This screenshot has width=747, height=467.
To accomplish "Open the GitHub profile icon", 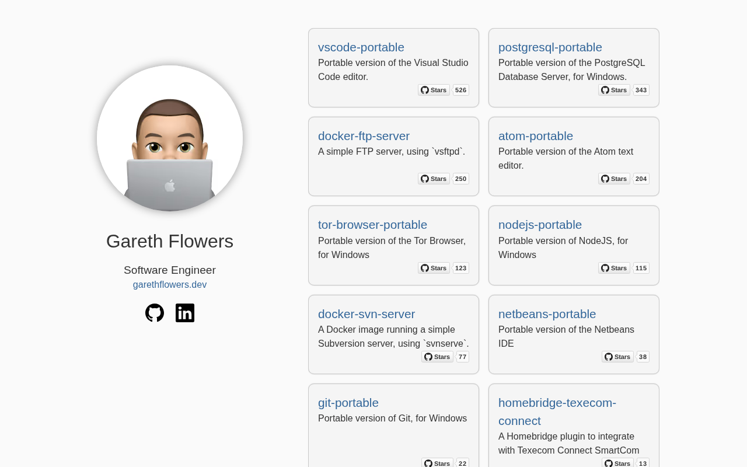I will (155, 313).
